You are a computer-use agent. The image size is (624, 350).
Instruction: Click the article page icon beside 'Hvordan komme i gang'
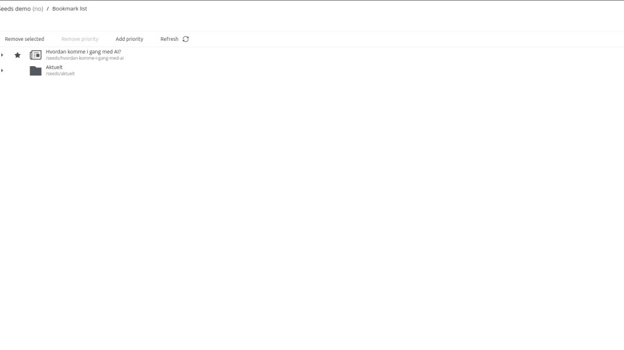coord(35,55)
